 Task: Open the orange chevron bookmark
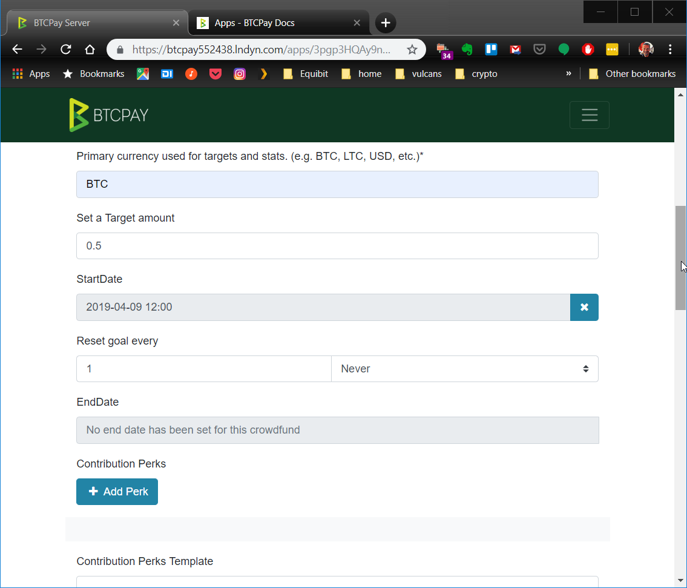pos(263,74)
